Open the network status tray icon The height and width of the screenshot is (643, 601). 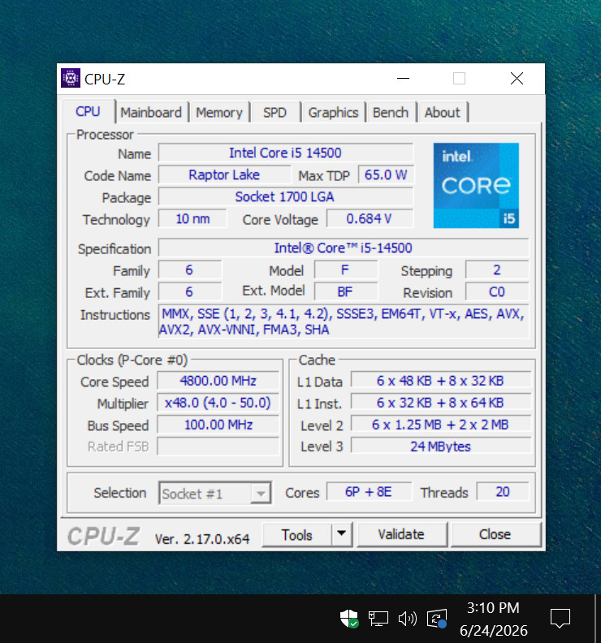coord(378,619)
